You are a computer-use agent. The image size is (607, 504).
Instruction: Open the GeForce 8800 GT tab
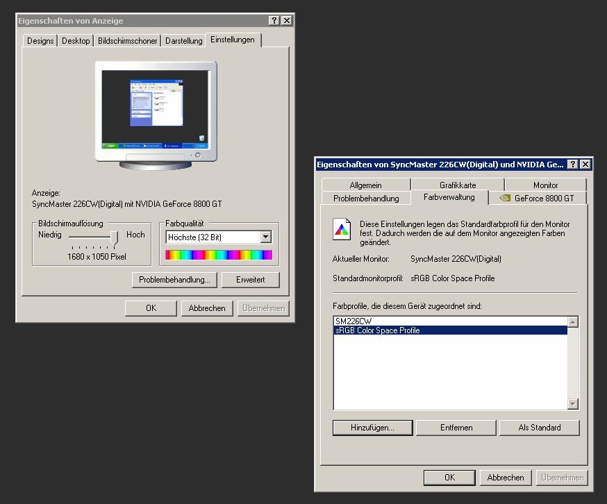(x=538, y=198)
